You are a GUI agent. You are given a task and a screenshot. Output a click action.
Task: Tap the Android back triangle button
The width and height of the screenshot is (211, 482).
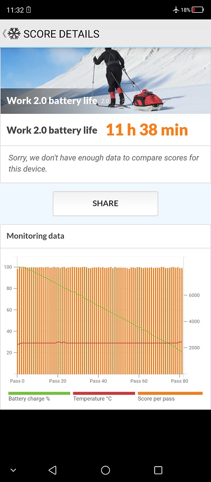(x=52, y=470)
